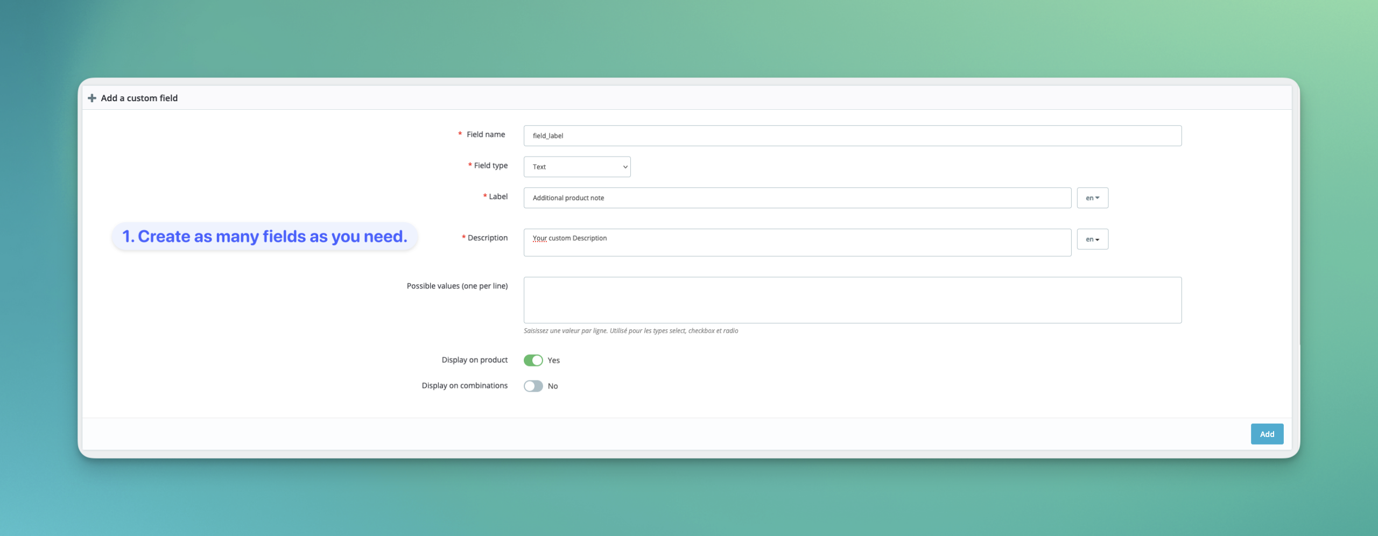1378x536 pixels.
Task: Click the Display on product label
Action: click(x=474, y=360)
